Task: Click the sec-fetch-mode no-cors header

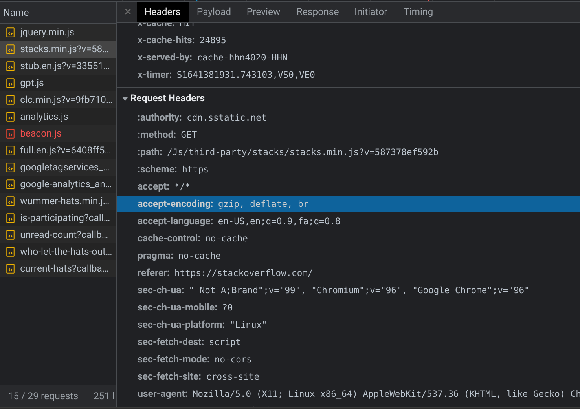Action: coord(195,359)
